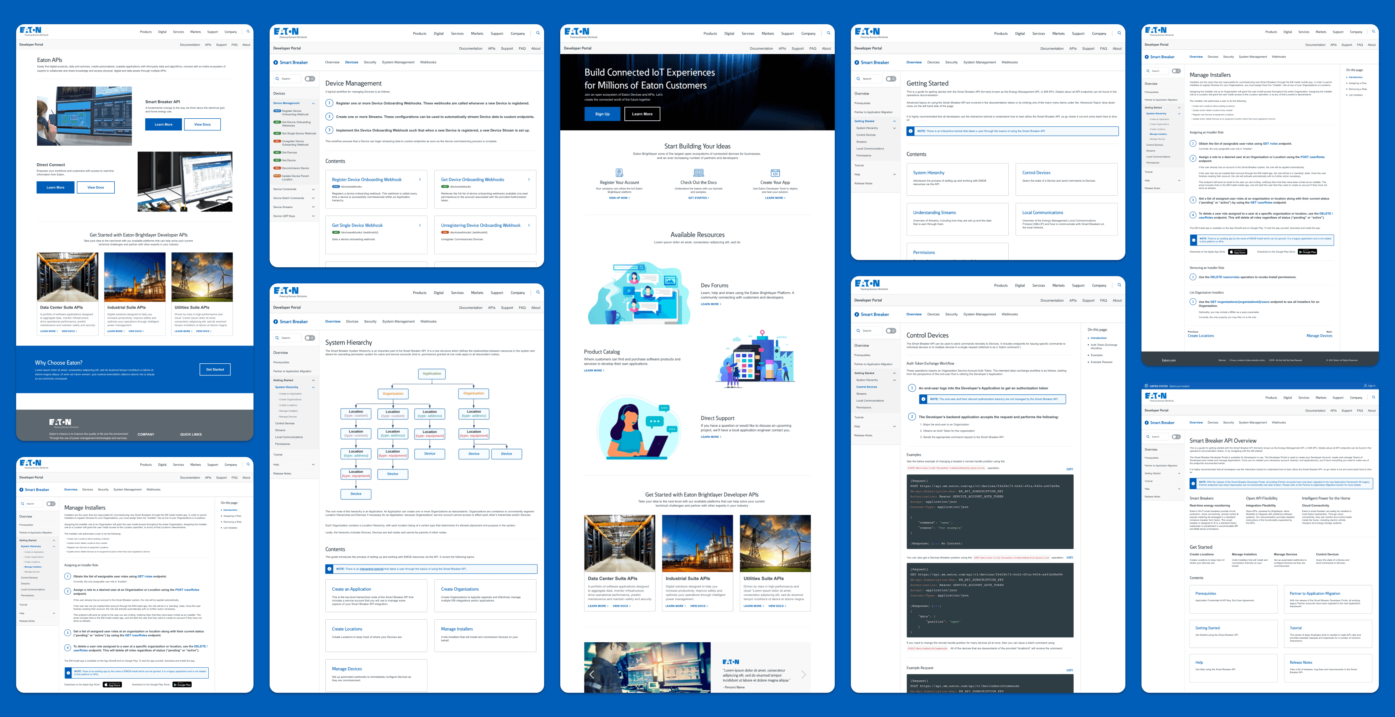Click the Register Your Account icon
Viewport: 1395px width, 717px height.
pos(619,173)
